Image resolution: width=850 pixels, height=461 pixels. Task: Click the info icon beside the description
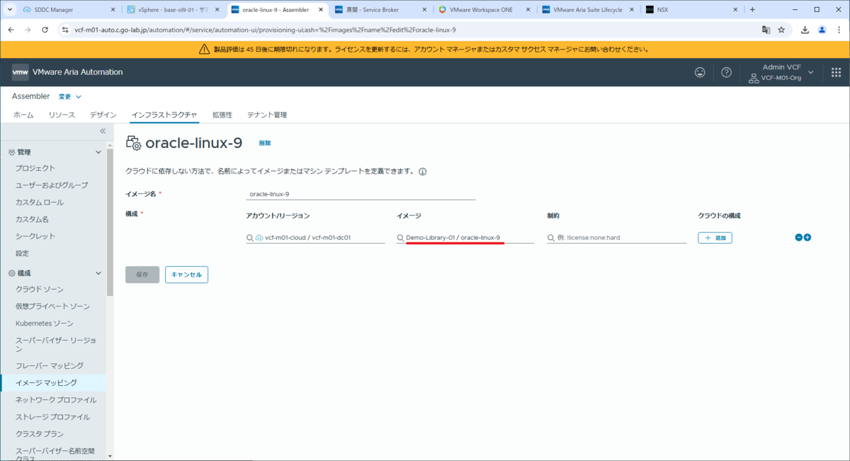tap(423, 171)
